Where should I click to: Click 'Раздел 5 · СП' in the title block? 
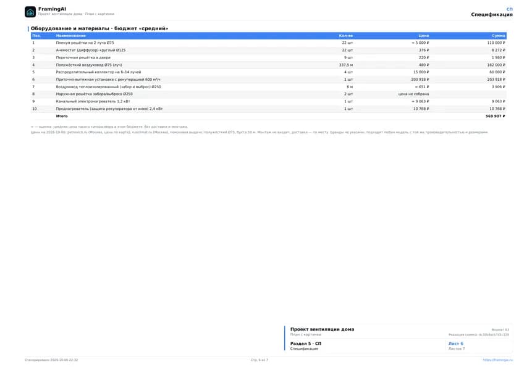305,344
